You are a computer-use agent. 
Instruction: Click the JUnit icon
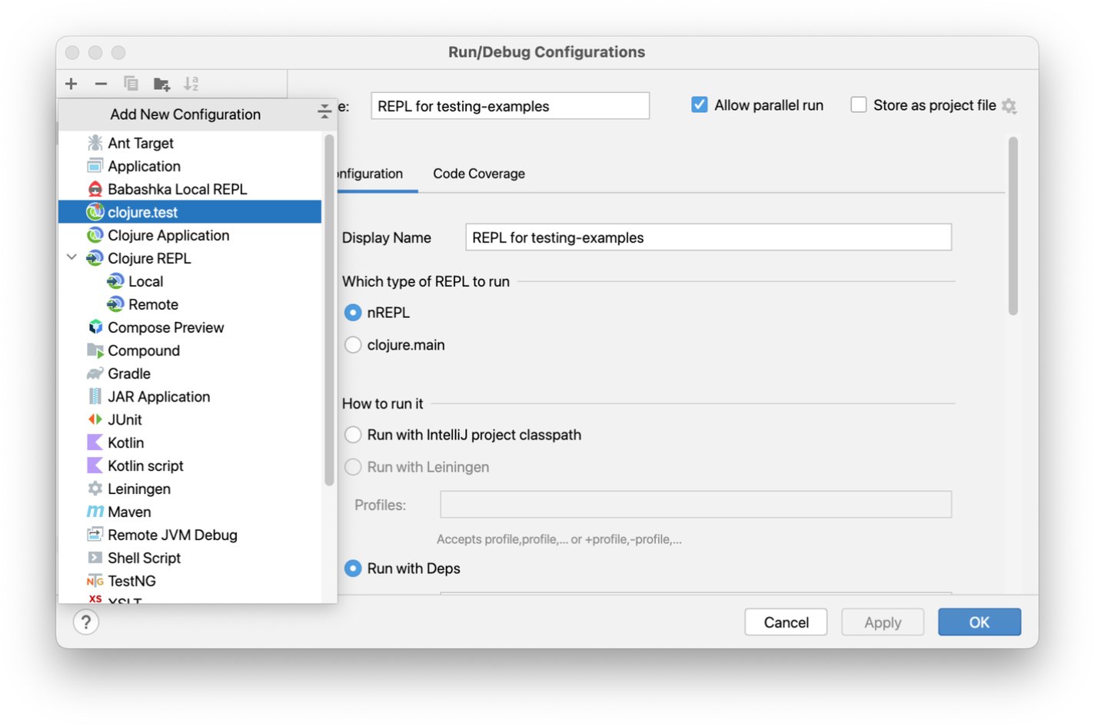[x=95, y=419]
